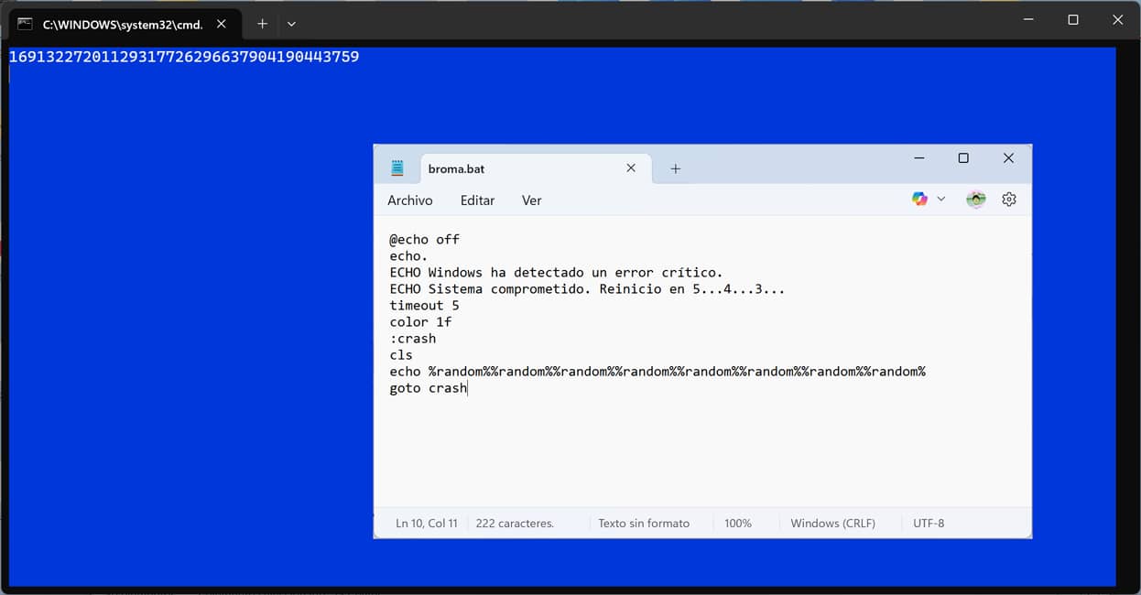Click the account profile avatar
1141x595 pixels.
coord(975,199)
